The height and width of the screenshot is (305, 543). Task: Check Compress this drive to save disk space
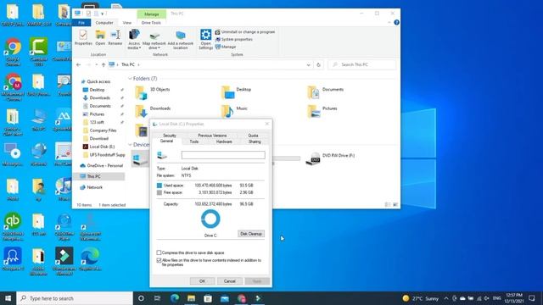pos(159,252)
